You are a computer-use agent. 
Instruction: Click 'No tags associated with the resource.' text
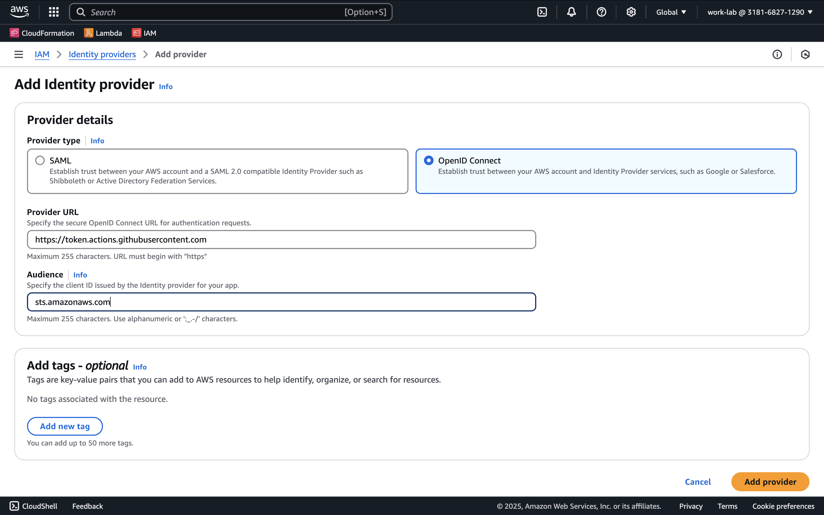pyautogui.click(x=97, y=399)
